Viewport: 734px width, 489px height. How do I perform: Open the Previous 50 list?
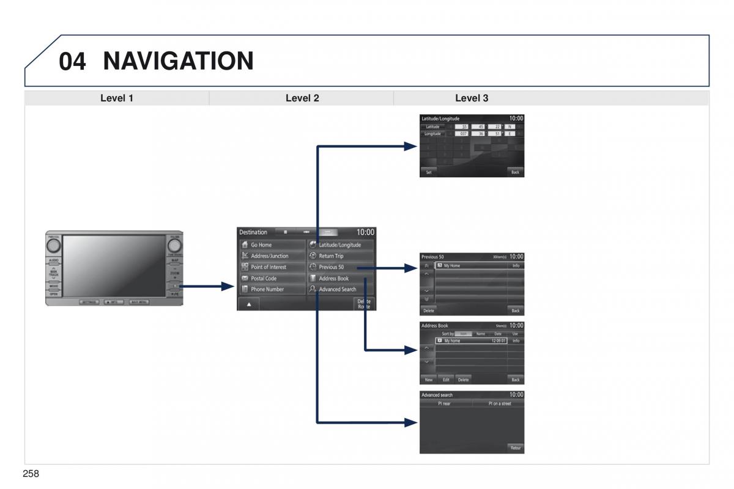click(x=341, y=267)
